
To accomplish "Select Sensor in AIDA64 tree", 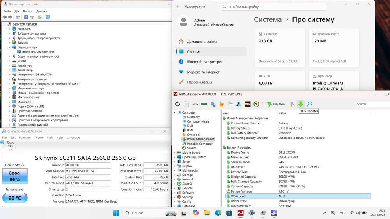I will tap(191, 148).
